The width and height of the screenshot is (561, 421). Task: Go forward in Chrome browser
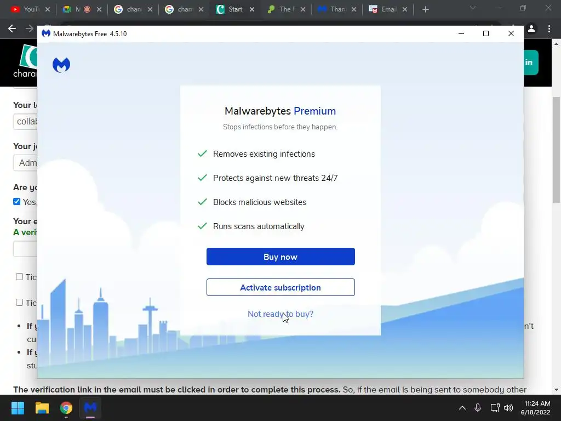click(30, 29)
